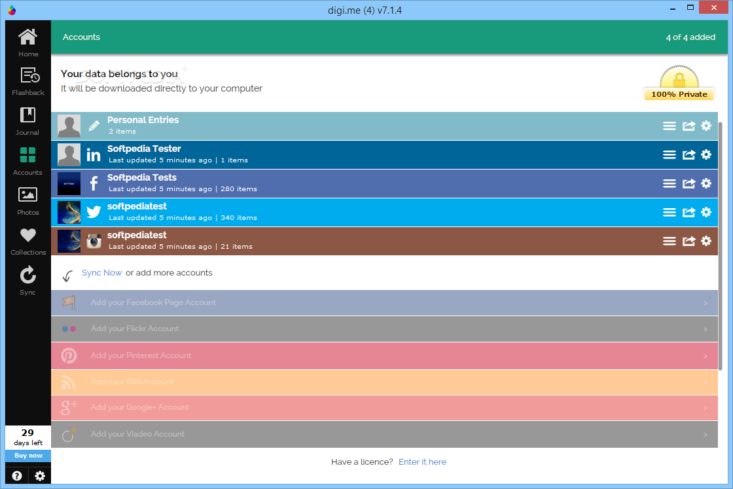Open list menu for Personal Entries row
The image size is (733, 489).
pyautogui.click(x=670, y=126)
